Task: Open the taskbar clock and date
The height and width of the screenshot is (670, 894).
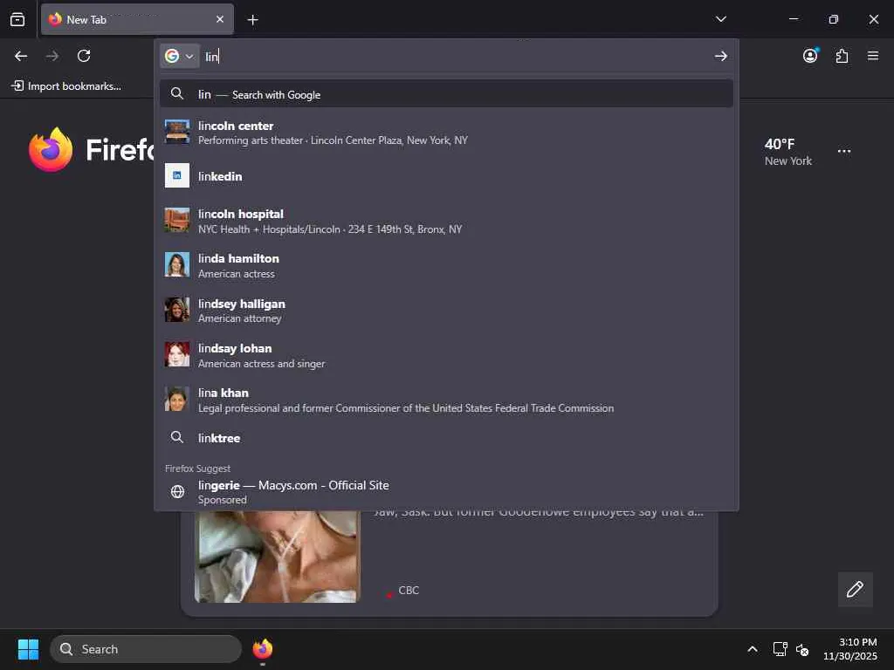Action: click(850, 649)
